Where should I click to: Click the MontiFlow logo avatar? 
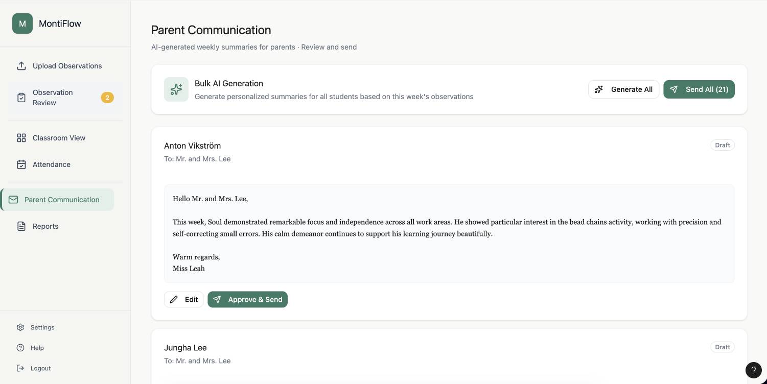pyautogui.click(x=22, y=23)
